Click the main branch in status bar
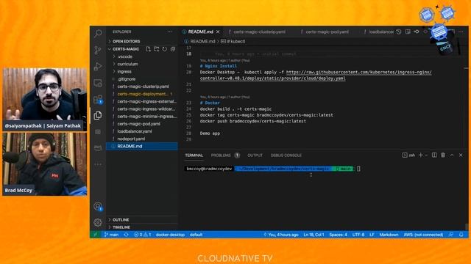The width and height of the screenshot is (471, 264). [x=111, y=235]
